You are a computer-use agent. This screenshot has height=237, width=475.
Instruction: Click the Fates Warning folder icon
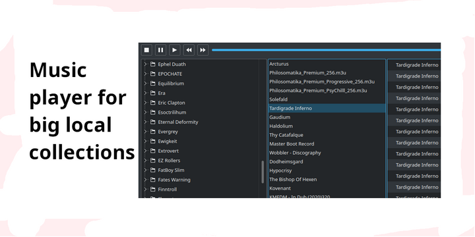(x=152, y=180)
